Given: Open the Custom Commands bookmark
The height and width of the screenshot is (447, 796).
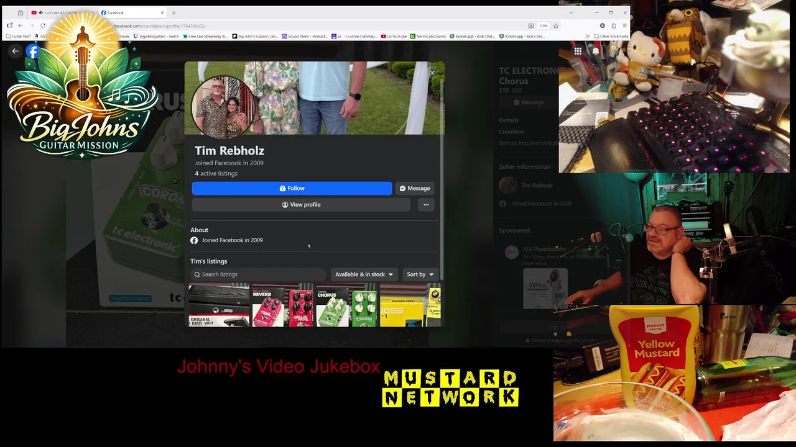Looking at the screenshot, I should click(355, 36).
